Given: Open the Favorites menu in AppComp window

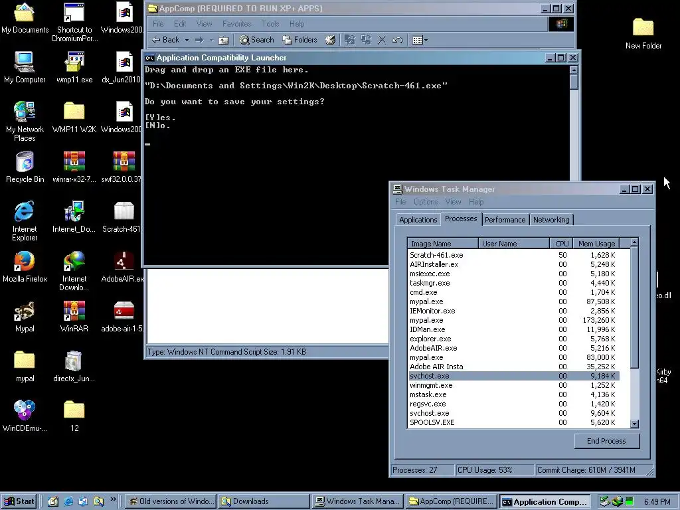Looking at the screenshot, I should click(237, 24).
